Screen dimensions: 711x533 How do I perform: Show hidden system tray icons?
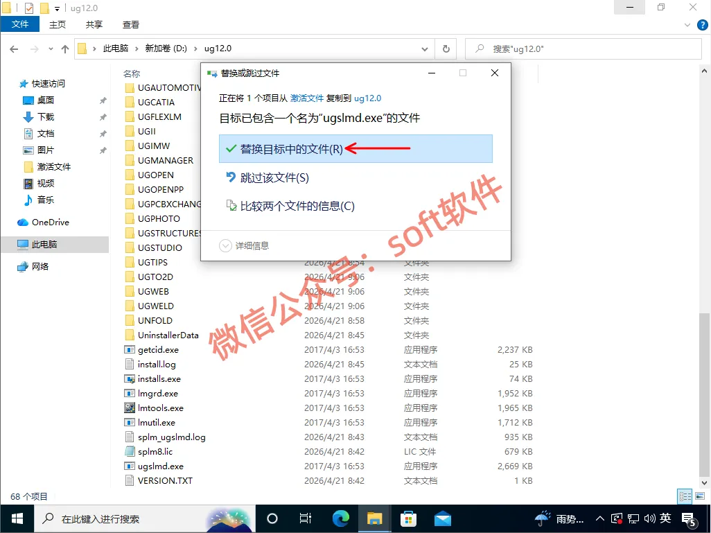point(599,518)
